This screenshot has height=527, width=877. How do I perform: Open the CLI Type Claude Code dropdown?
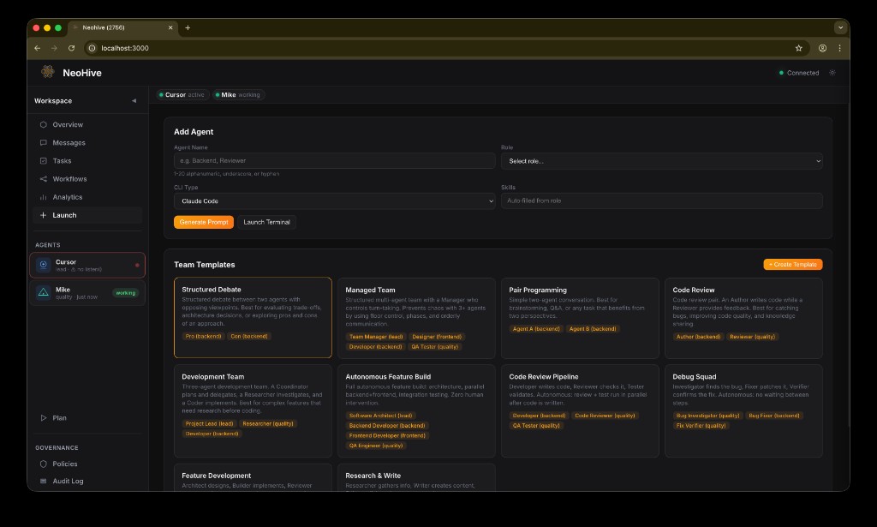335,201
